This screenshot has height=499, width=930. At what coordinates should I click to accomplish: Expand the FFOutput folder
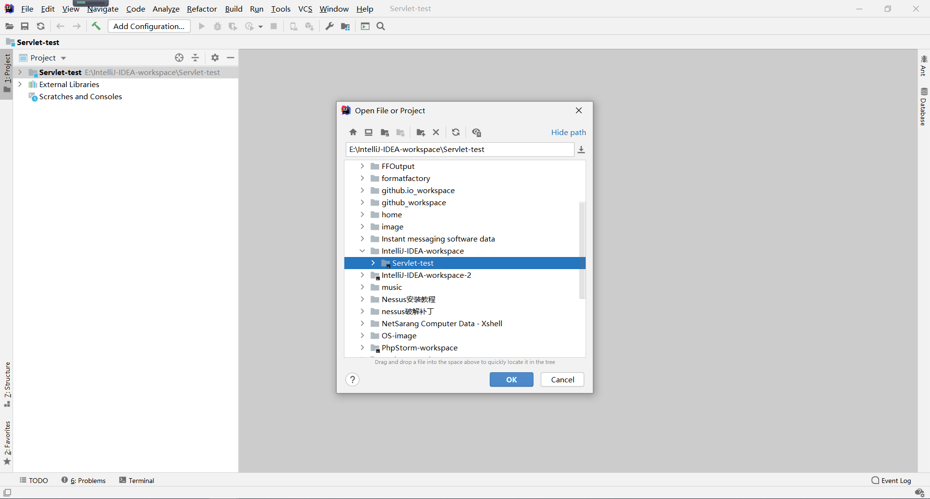(x=362, y=166)
